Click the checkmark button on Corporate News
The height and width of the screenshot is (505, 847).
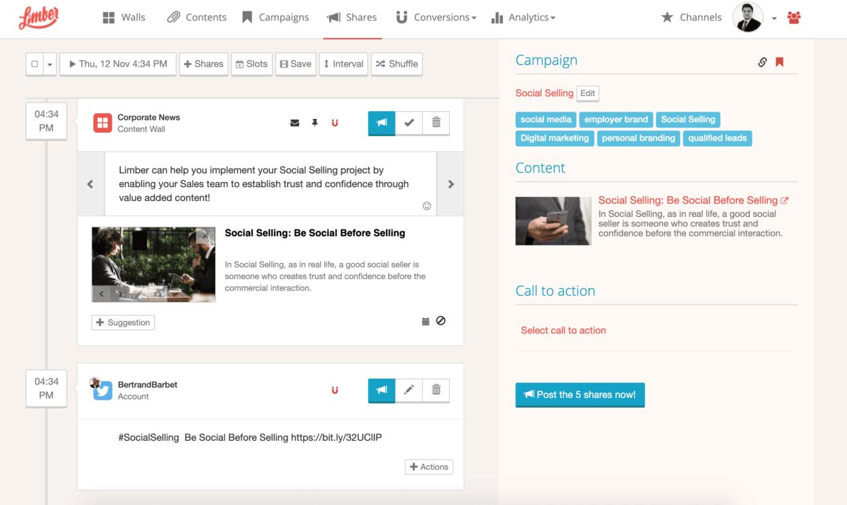coord(409,123)
